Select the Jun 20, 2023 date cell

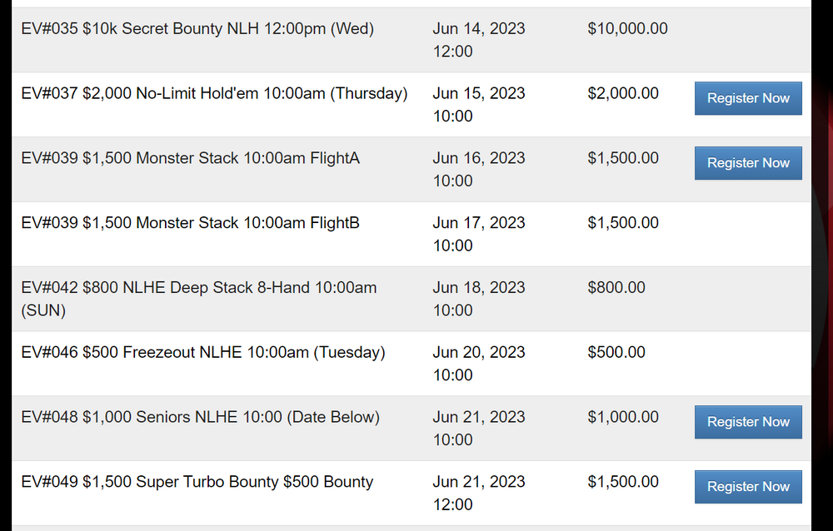pyautogui.click(x=479, y=363)
